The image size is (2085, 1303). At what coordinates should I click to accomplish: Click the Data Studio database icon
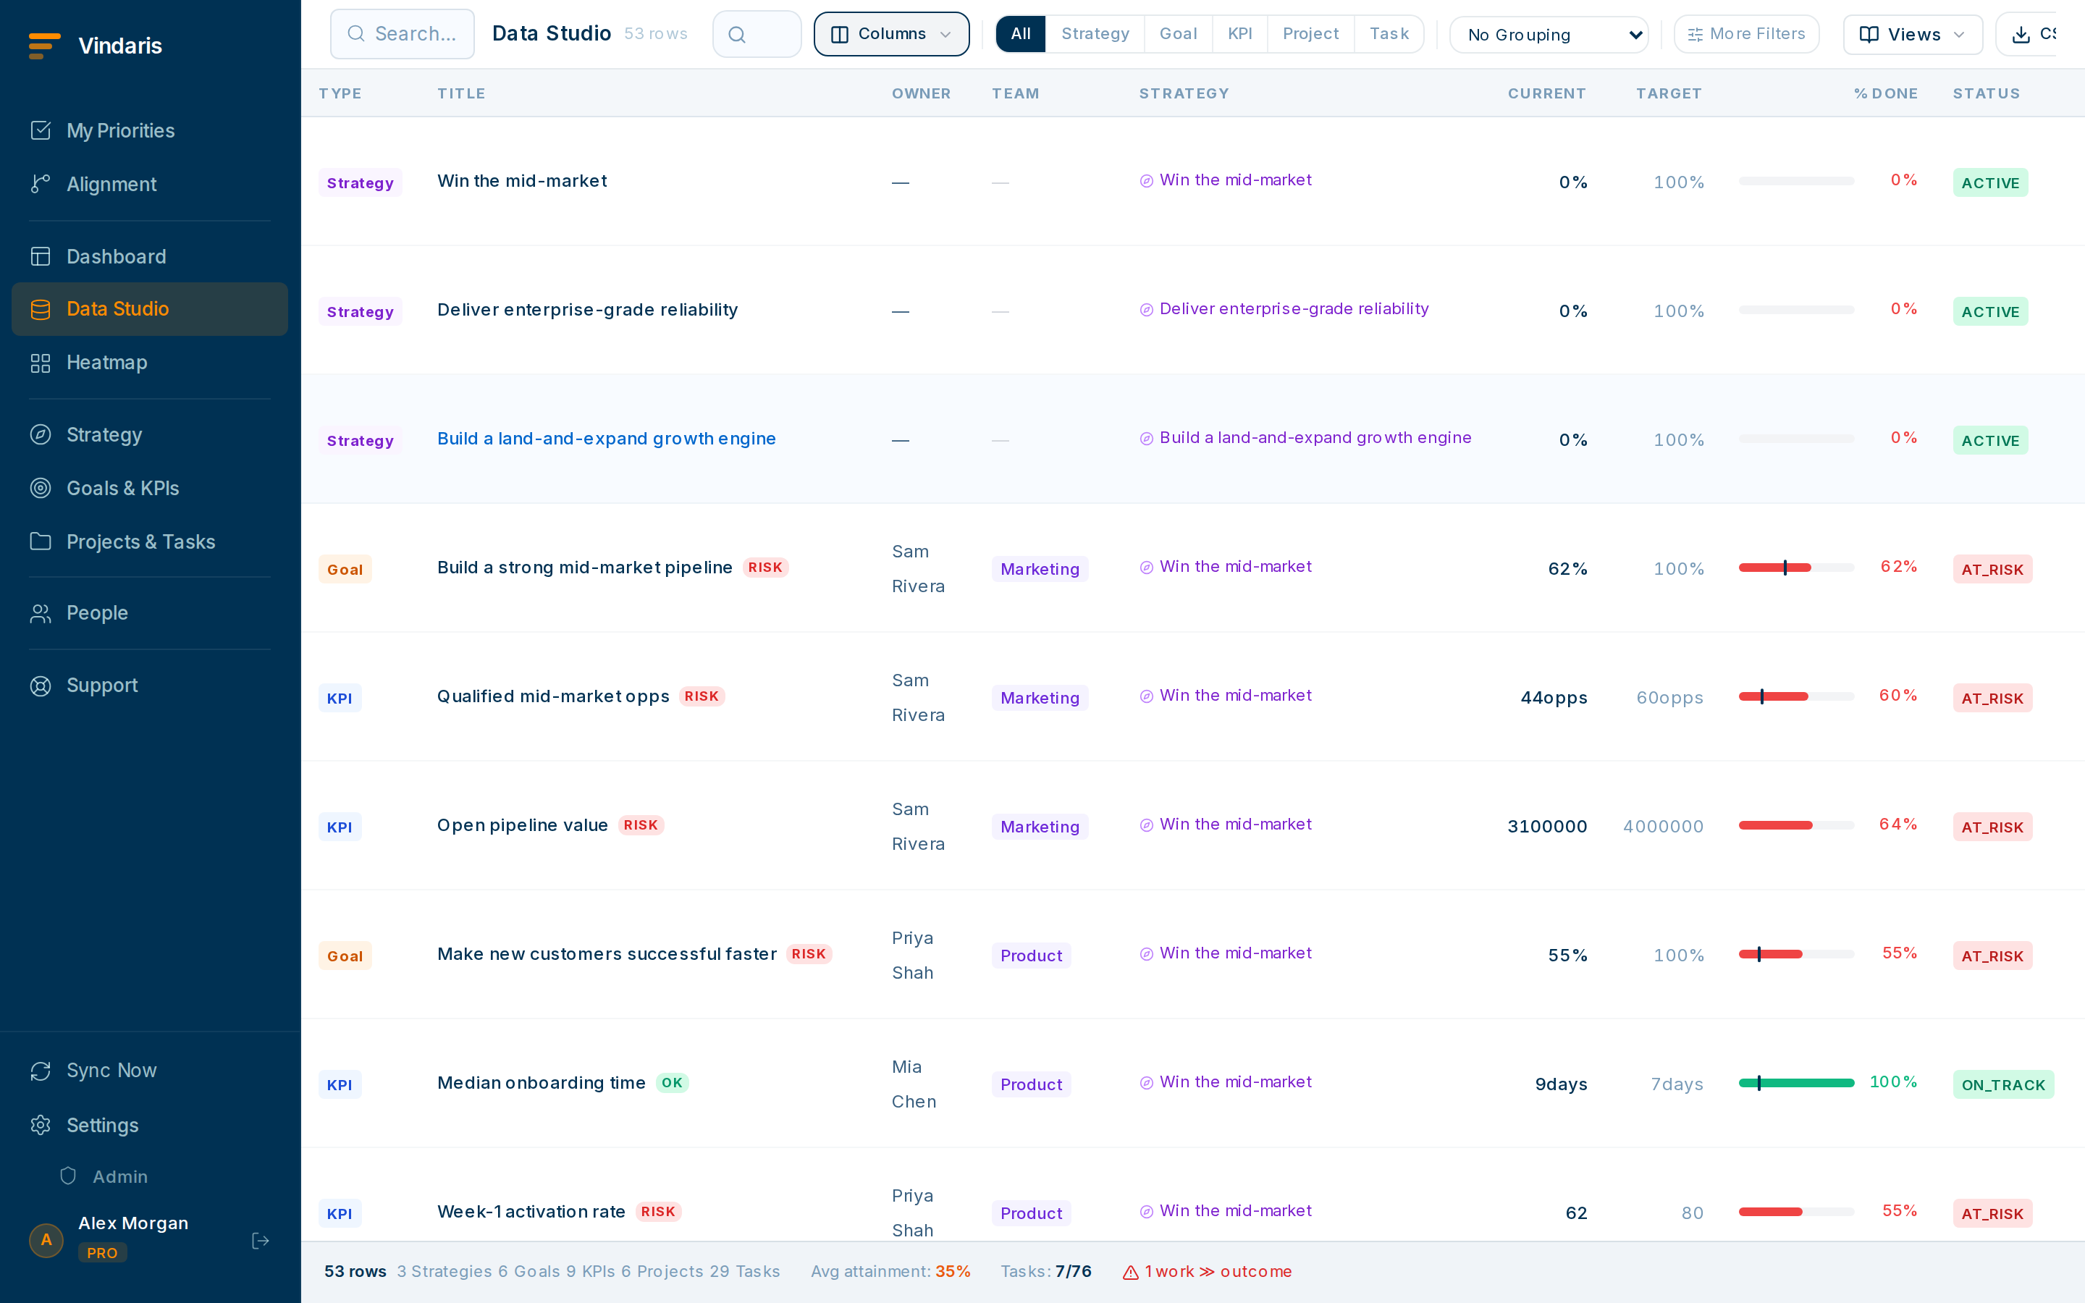[x=41, y=309]
